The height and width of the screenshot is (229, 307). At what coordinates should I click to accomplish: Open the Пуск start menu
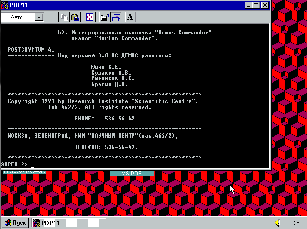pos(15,223)
